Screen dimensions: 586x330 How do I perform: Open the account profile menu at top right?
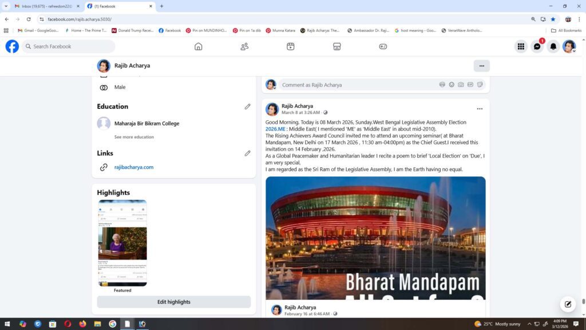coord(569,46)
